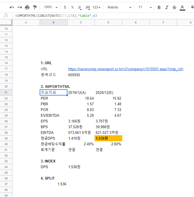Apply percent format with % icon

[x=72, y=7]
